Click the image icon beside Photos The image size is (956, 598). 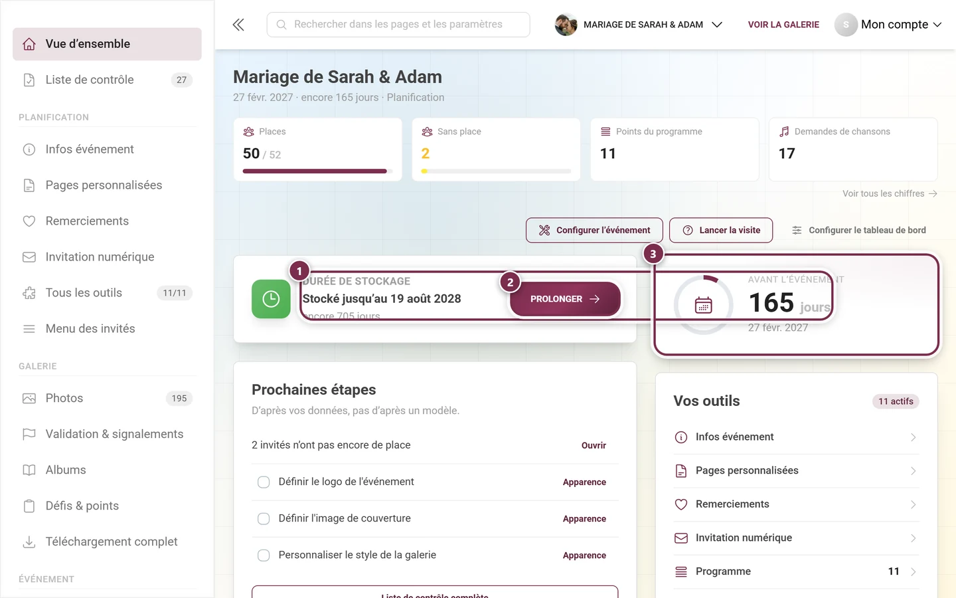[29, 399]
